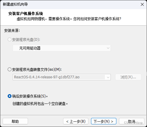Click the 安装来源 label text

[12, 31]
